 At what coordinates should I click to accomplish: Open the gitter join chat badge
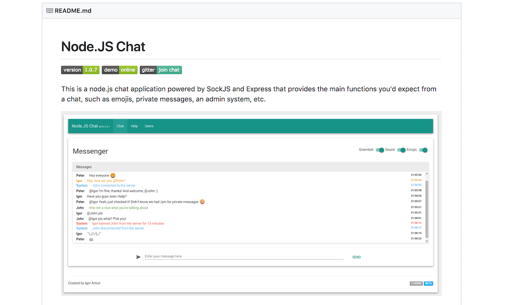click(x=161, y=70)
